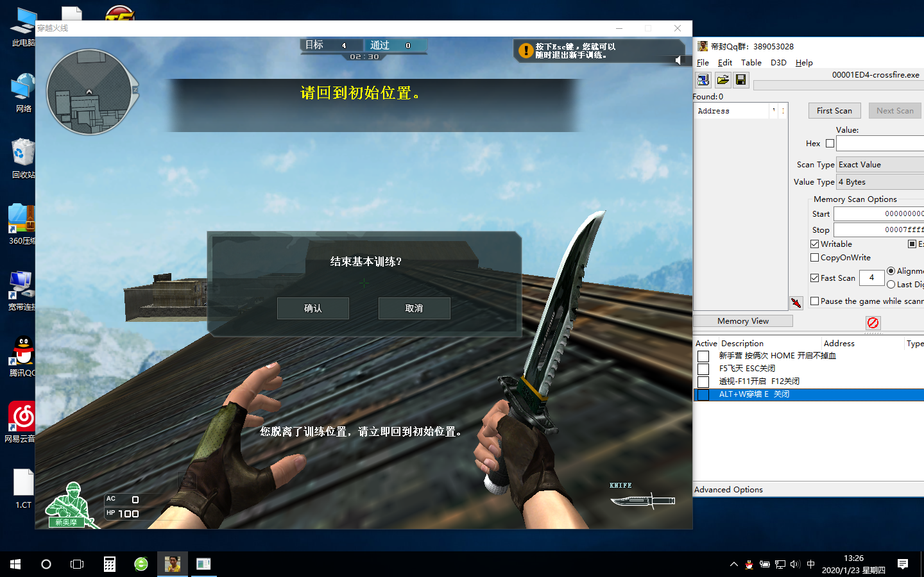
Task: Click the scan Value input field
Action: tap(880, 144)
